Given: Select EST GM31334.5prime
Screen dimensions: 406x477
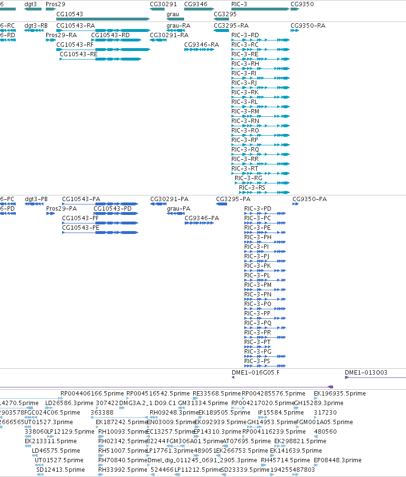Looking at the screenshot, I should 181,407.
